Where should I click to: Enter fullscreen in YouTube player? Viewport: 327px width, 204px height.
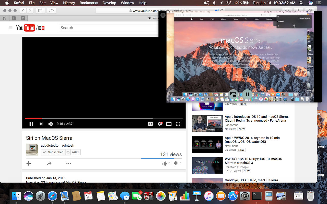click(178, 124)
